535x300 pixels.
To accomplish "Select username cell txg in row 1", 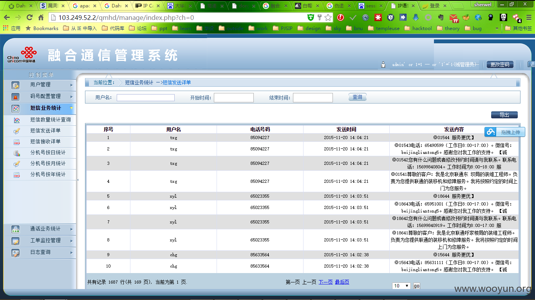I will [174, 138].
